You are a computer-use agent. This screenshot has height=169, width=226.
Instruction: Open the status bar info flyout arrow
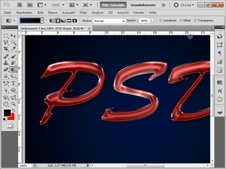tap(88, 166)
